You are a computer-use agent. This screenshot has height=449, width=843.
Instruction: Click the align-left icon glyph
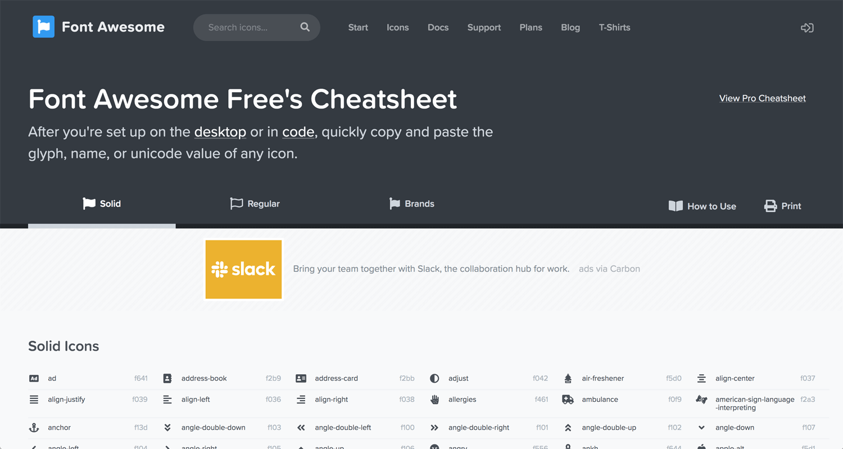tap(167, 400)
